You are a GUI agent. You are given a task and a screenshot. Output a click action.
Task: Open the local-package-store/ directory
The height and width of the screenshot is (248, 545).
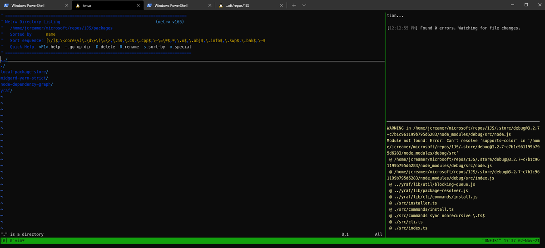pyautogui.click(x=25, y=72)
